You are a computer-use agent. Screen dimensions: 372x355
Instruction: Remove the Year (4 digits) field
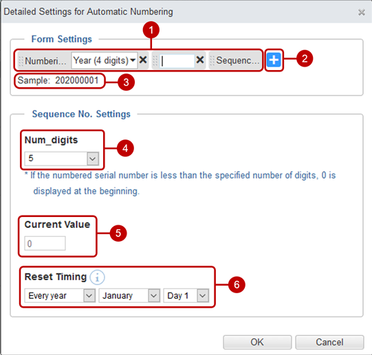[143, 60]
